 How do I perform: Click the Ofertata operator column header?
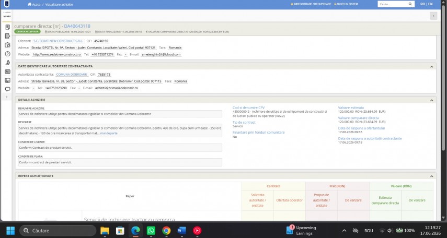pos(289,200)
